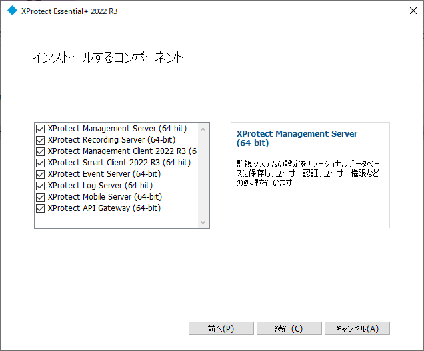Close the XProtect installer window
Screen dimensions: 424x351
(413, 11)
